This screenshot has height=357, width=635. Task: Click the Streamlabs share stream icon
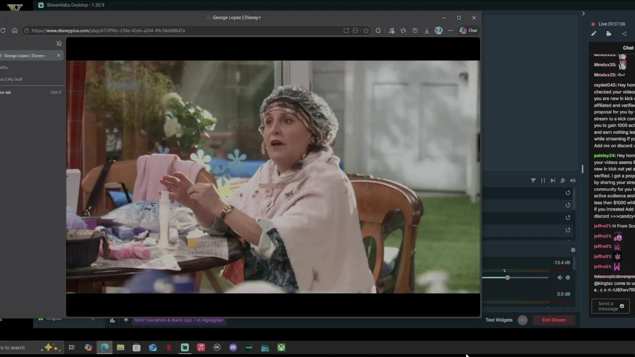[624, 34]
